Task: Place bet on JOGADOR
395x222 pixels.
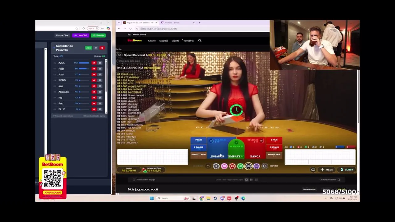Action: [218, 149]
